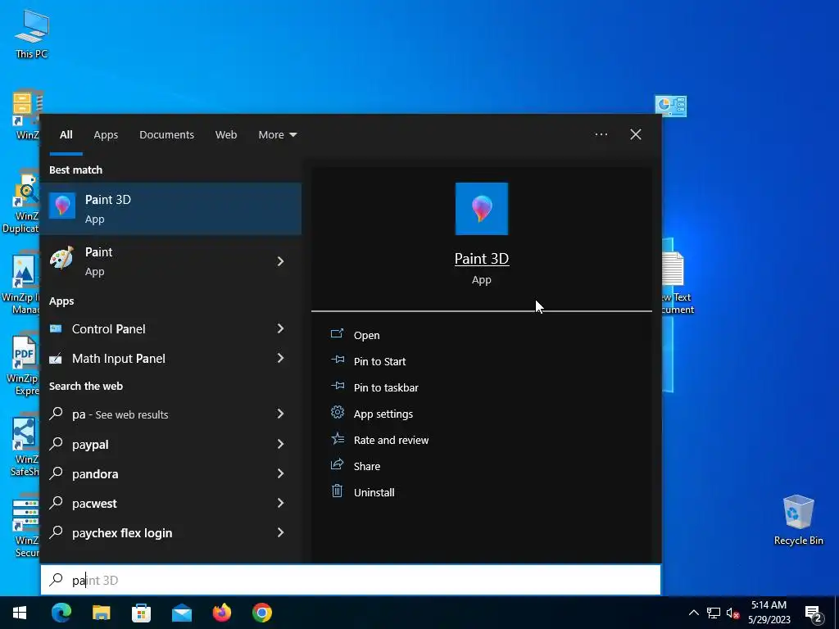The width and height of the screenshot is (839, 629).
Task: Click the Math Input Panel icon
Action: (56, 359)
